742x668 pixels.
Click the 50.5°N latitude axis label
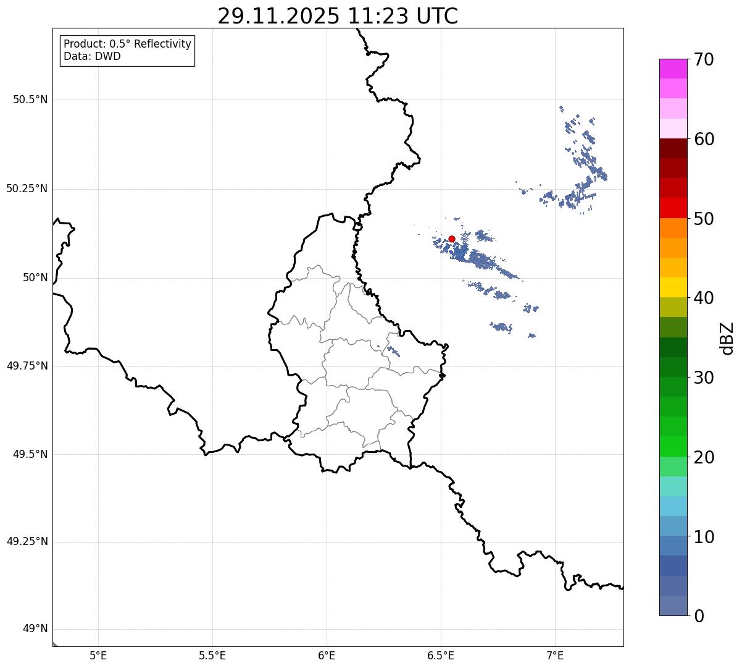coord(30,99)
